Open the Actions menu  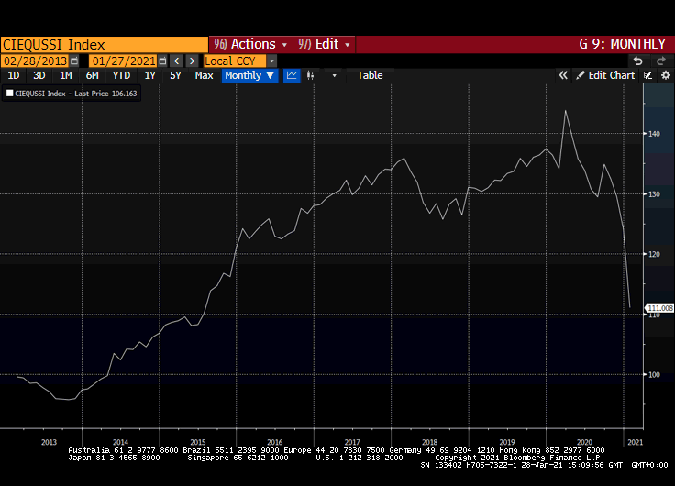(250, 44)
